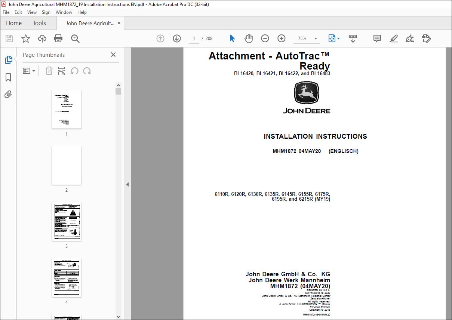Viewport: 452px width, 320px height.
Task: Open the find text magnifier tool
Action: pyautogui.click(x=75, y=39)
